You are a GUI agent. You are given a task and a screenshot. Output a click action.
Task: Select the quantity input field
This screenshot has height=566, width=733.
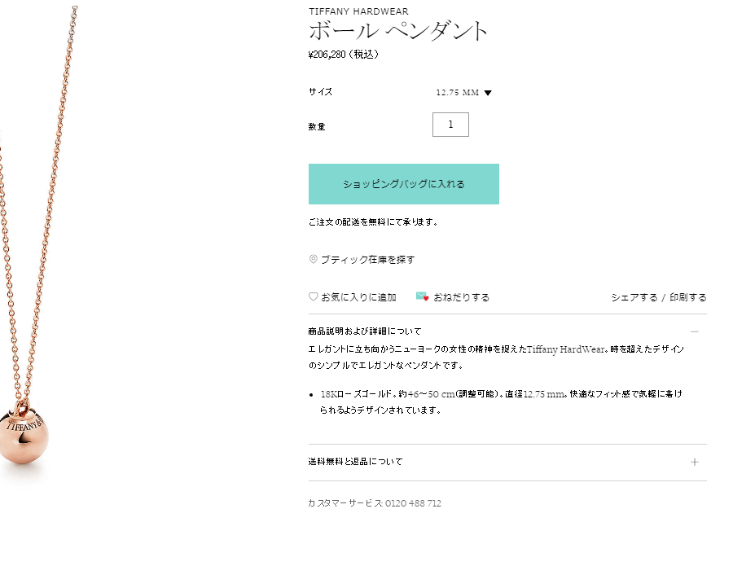(x=450, y=124)
